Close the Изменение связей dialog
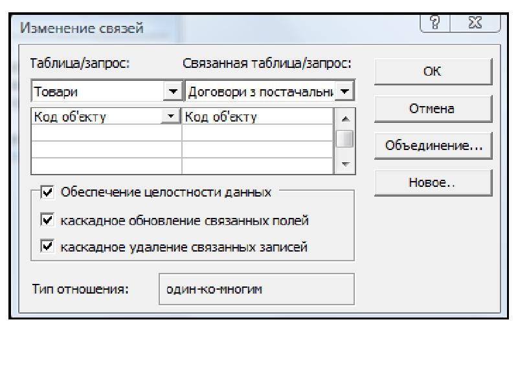This screenshot has height=388, width=518. tap(480, 25)
